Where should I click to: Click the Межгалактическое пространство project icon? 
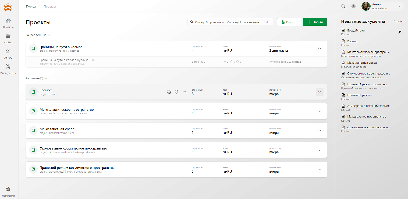tap(33, 111)
